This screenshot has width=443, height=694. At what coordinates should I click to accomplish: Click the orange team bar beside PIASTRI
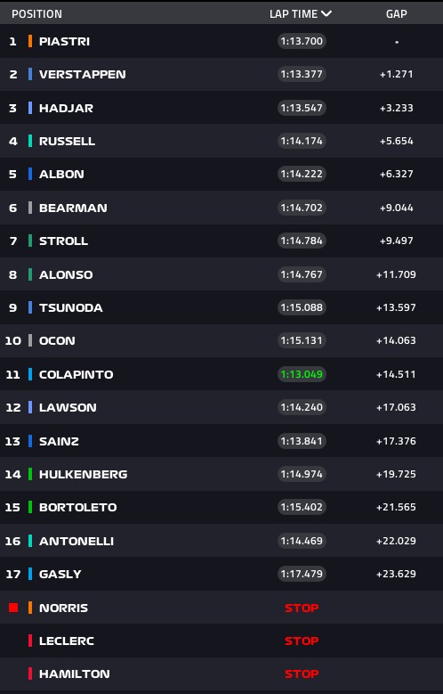point(30,41)
